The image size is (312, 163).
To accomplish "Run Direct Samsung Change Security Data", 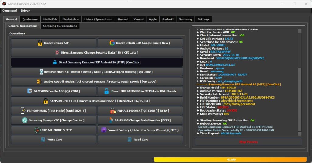I will 97,52.
